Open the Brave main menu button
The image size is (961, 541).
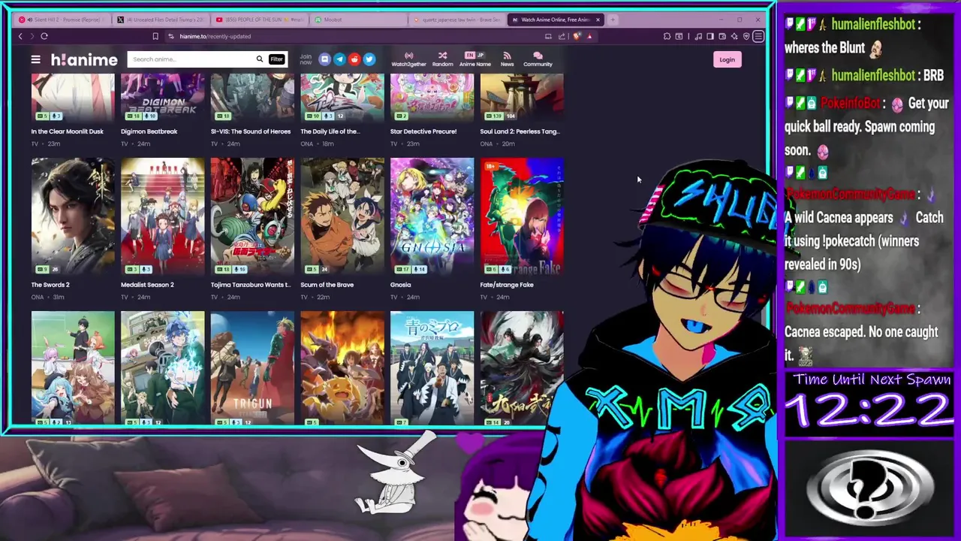758,36
